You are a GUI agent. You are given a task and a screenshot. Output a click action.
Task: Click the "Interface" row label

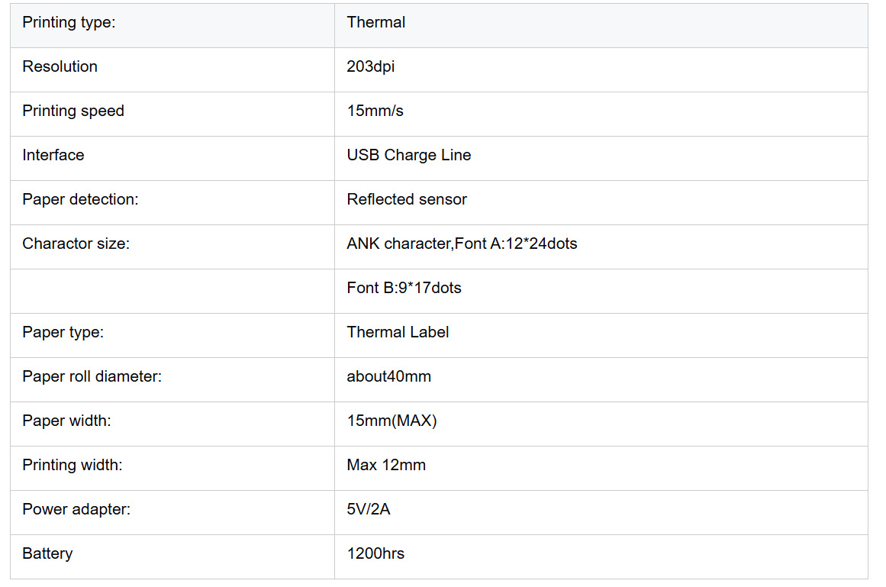pos(53,155)
